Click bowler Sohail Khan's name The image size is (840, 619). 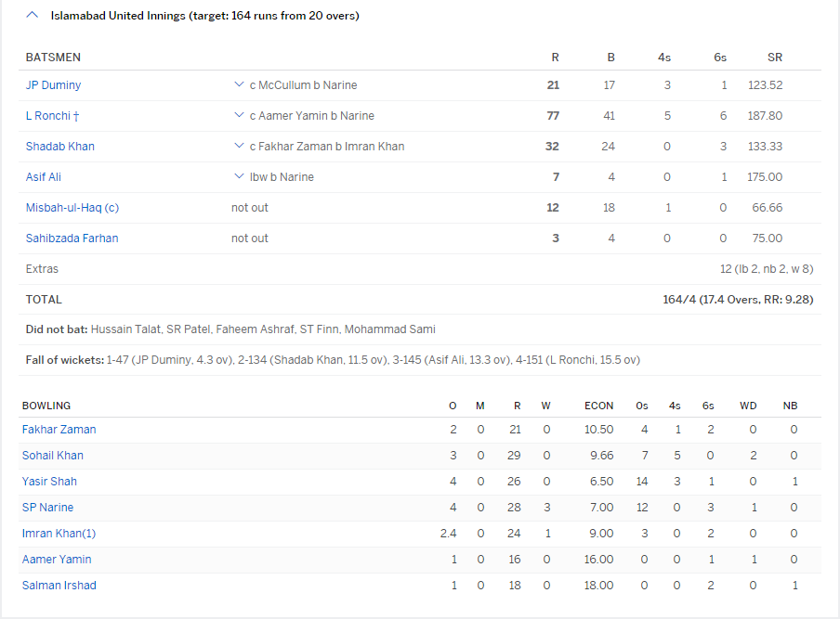(52, 456)
